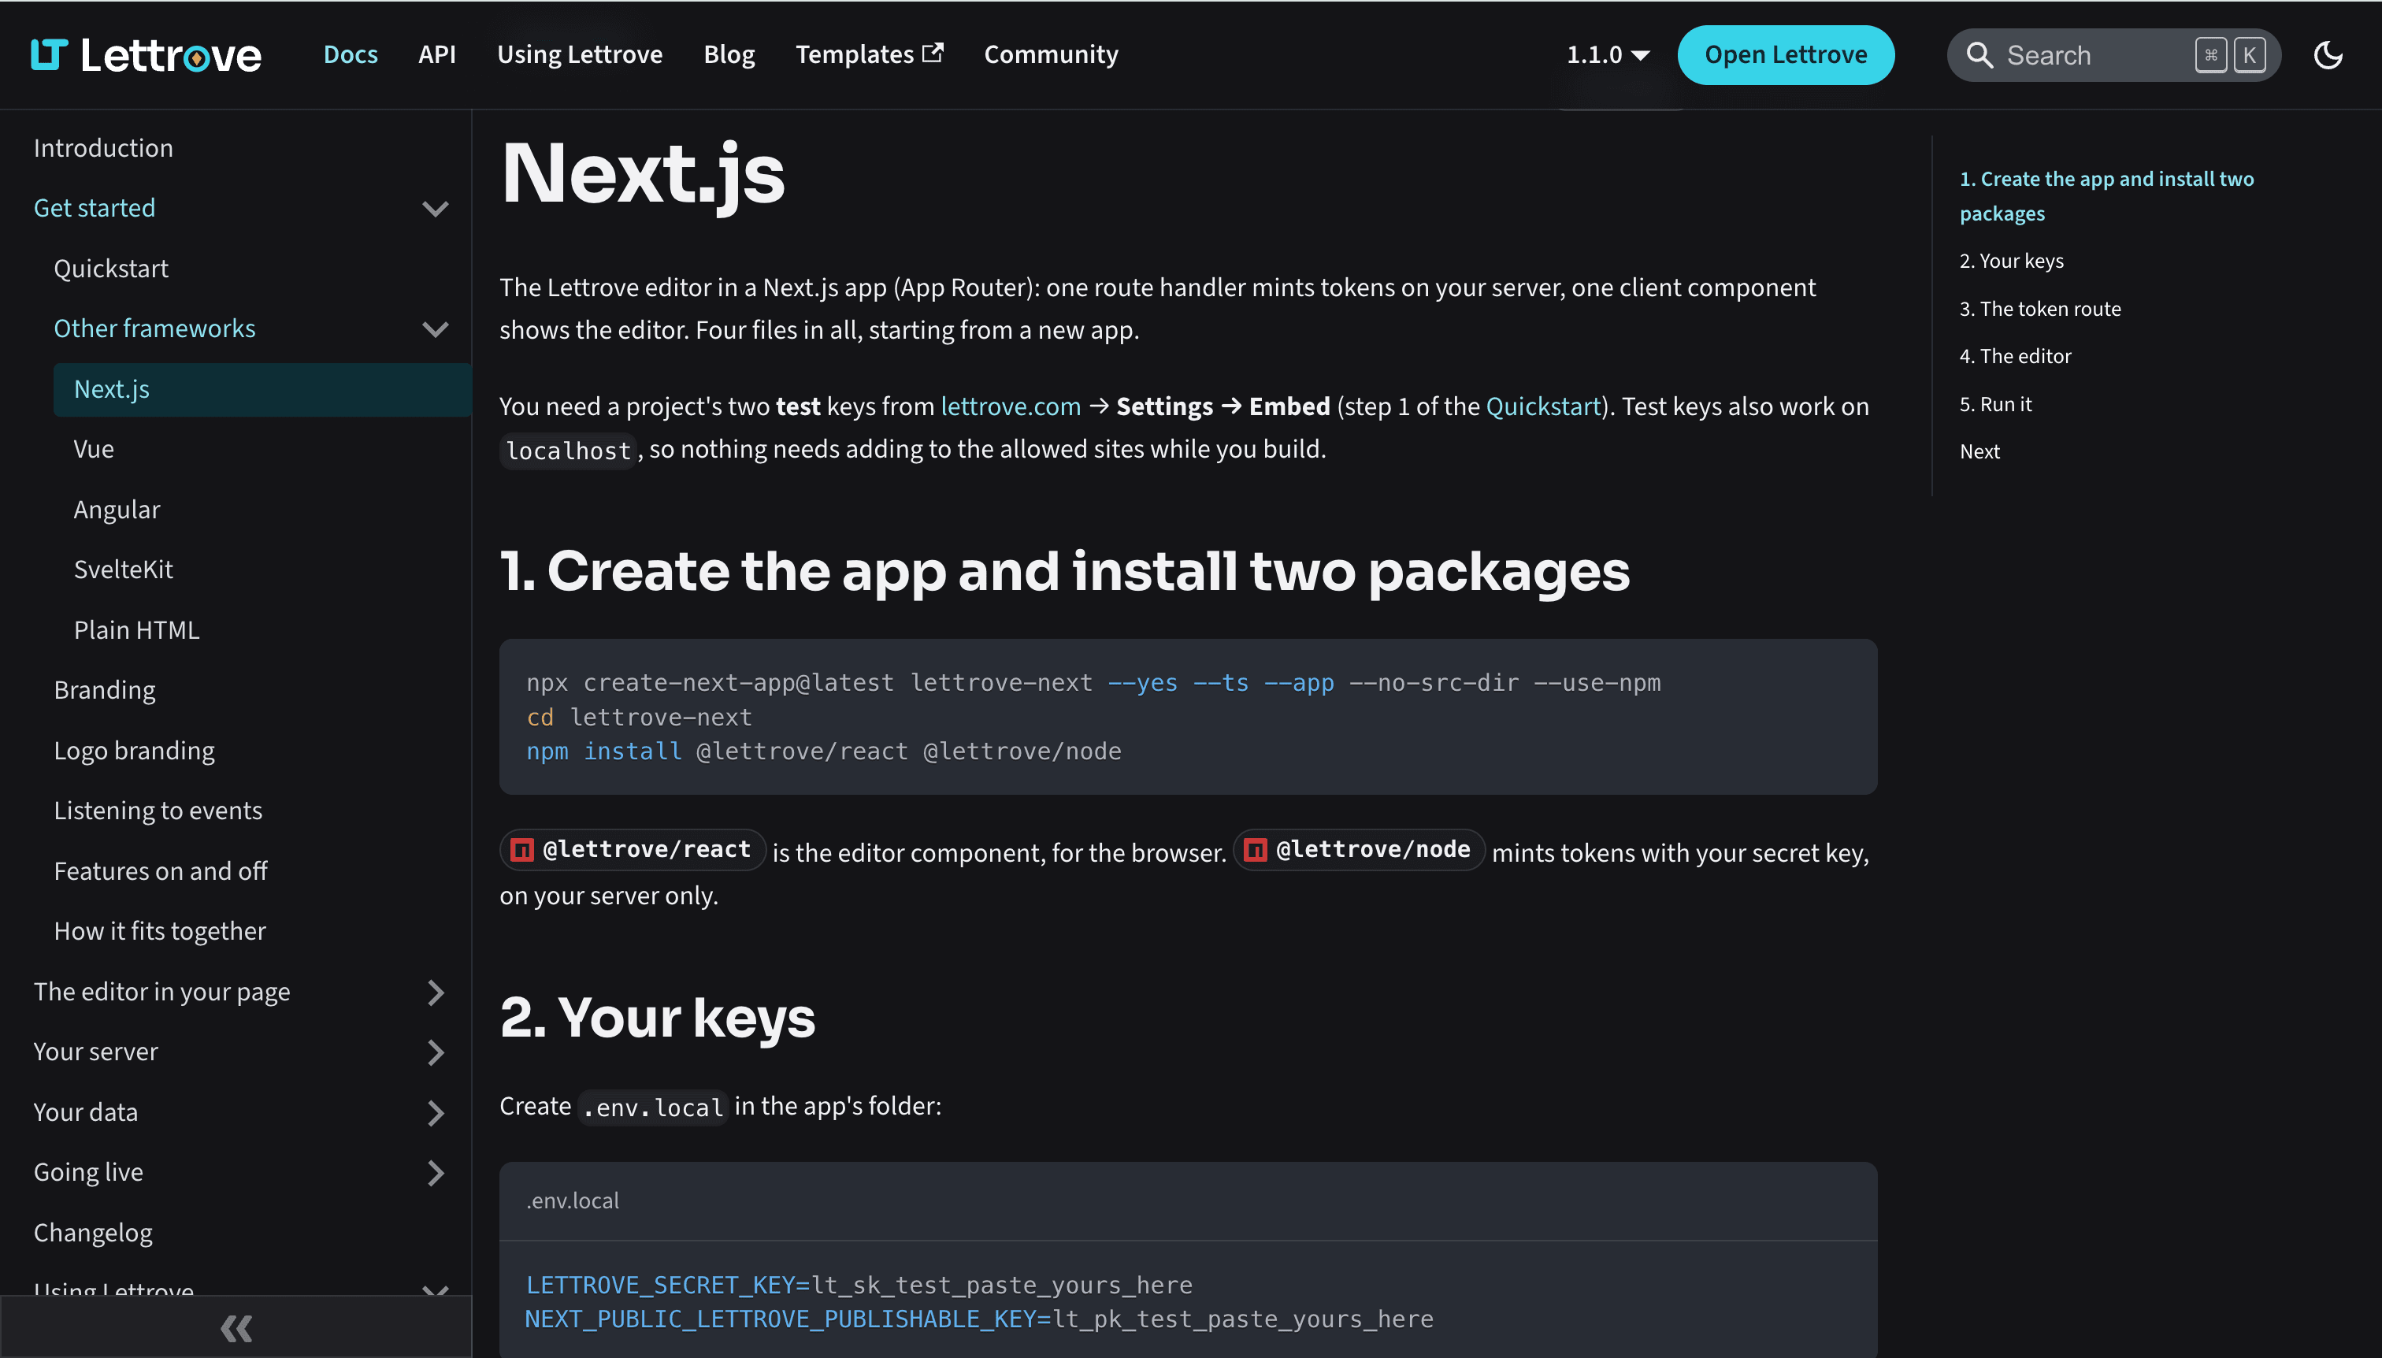Viewport: 2382px width, 1358px height.
Task: Click the Lettrove logo in header
Action: click(147, 55)
